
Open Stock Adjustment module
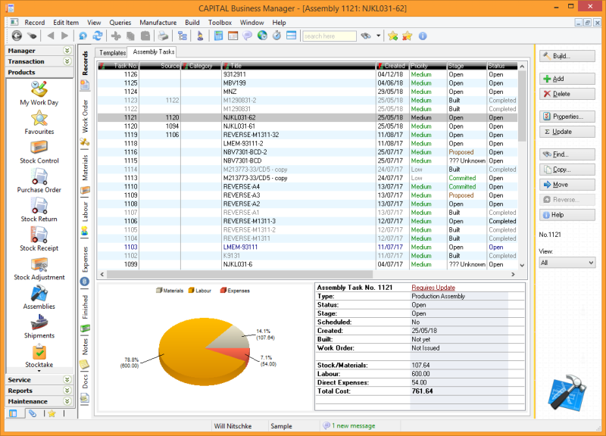click(x=39, y=269)
